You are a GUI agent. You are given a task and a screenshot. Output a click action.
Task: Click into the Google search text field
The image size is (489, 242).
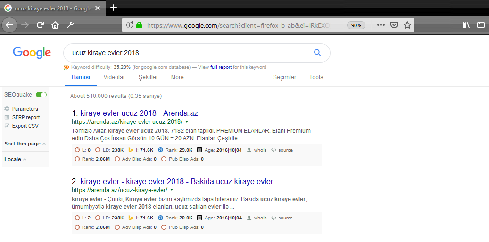(x=189, y=53)
